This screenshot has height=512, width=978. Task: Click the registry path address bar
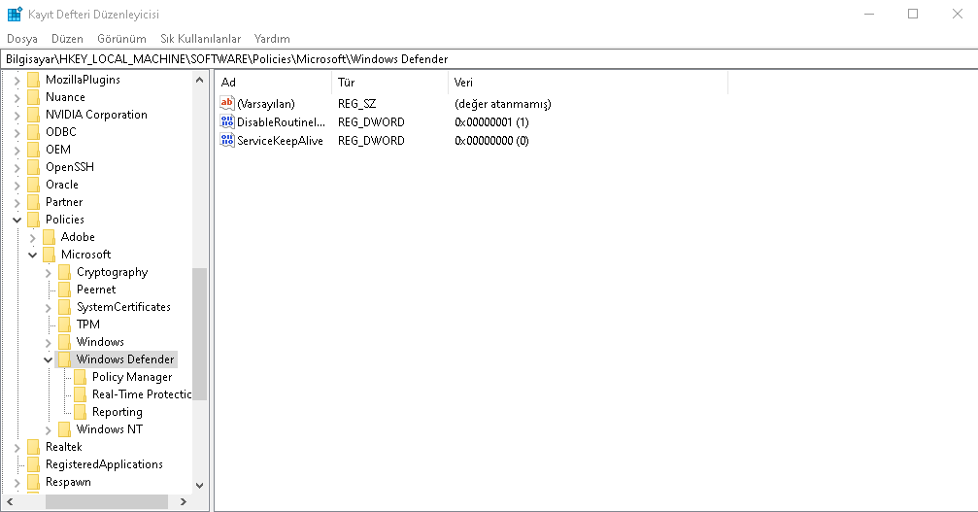[x=489, y=59]
